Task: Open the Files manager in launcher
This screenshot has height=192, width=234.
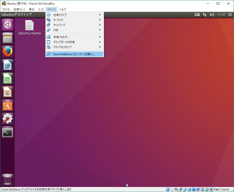Action: pyautogui.click(x=7, y=38)
